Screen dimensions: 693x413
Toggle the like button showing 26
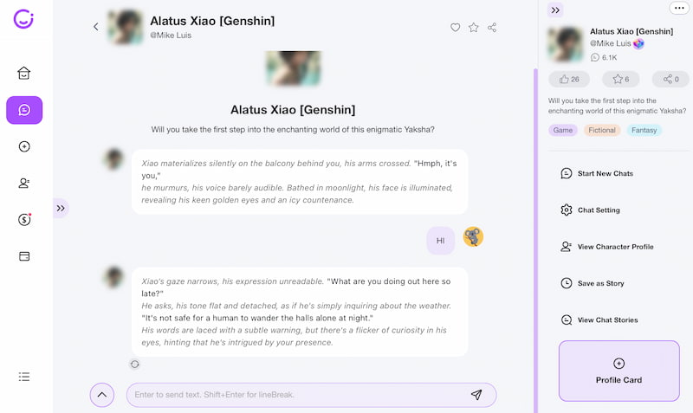[x=569, y=80]
